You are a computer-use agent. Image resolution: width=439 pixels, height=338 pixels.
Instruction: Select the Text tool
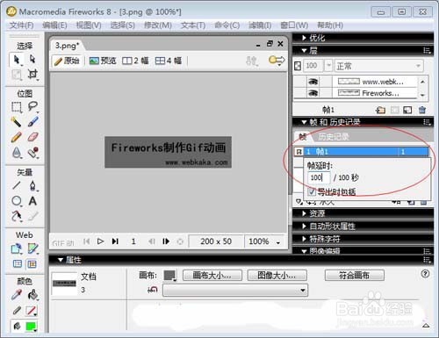coord(32,201)
